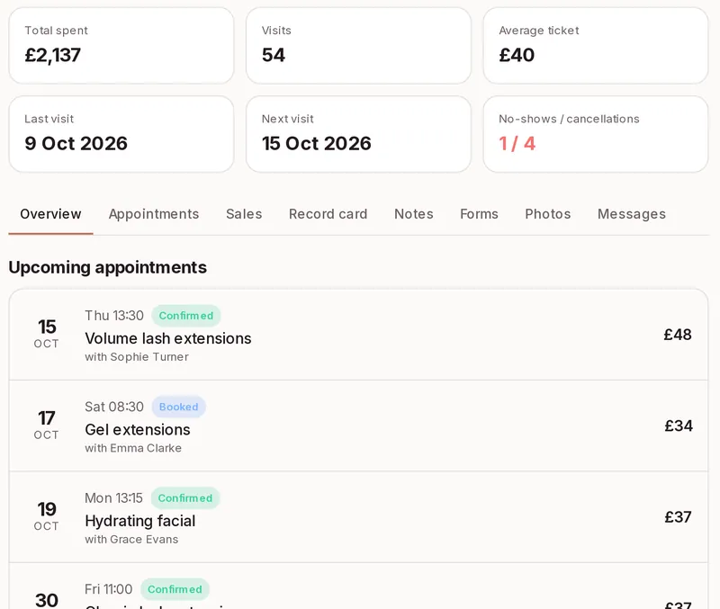Open the Appointments tab
This screenshot has width=720, height=609.
click(x=154, y=214)
